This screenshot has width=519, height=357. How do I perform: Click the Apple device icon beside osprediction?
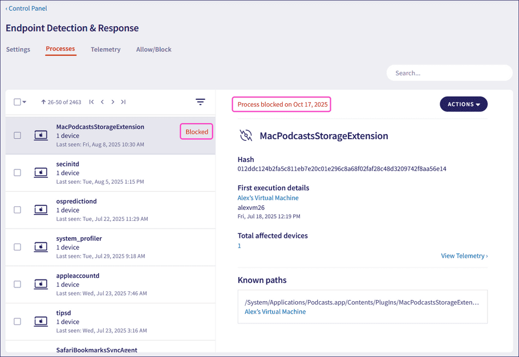pyautogui.click(x=40, y=209)
